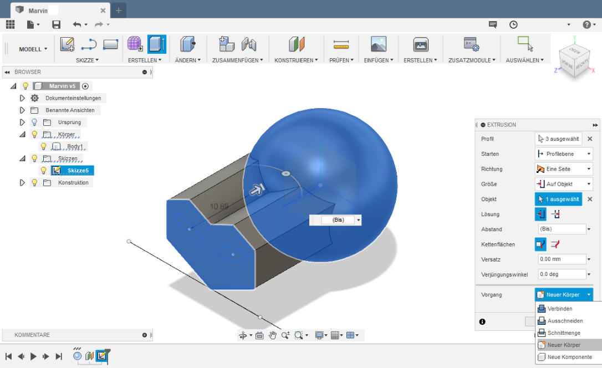The width and height of the screenshot is (602, 368).
Task: Hide Body1 with its light bulb
Action: pos(43,146)
